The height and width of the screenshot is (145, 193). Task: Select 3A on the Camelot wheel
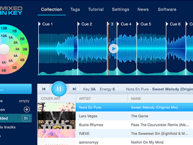pos(17,49)
